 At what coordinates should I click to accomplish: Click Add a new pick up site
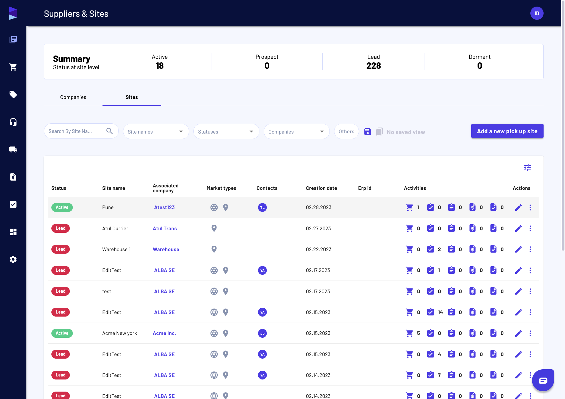pyautogui.click(x=507, y=131)
